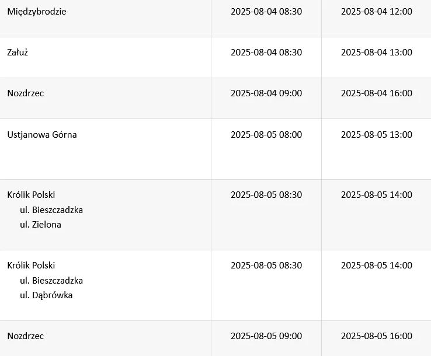Select ul. Bieszczadzka above ul. Zielona
Image resolution: width=431 pixels, height=356 pixels.
coord(51,210)
